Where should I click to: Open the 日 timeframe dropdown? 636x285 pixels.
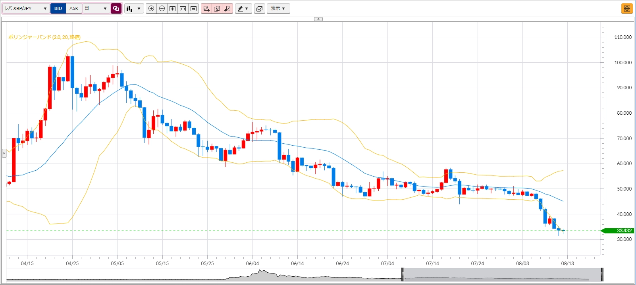(96, 8)
